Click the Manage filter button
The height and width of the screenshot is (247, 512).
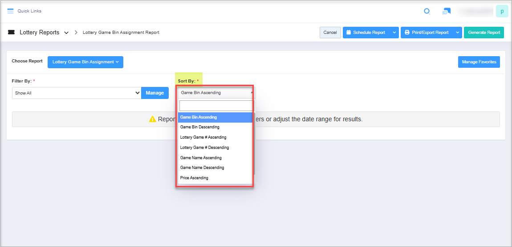click(154, 93)
